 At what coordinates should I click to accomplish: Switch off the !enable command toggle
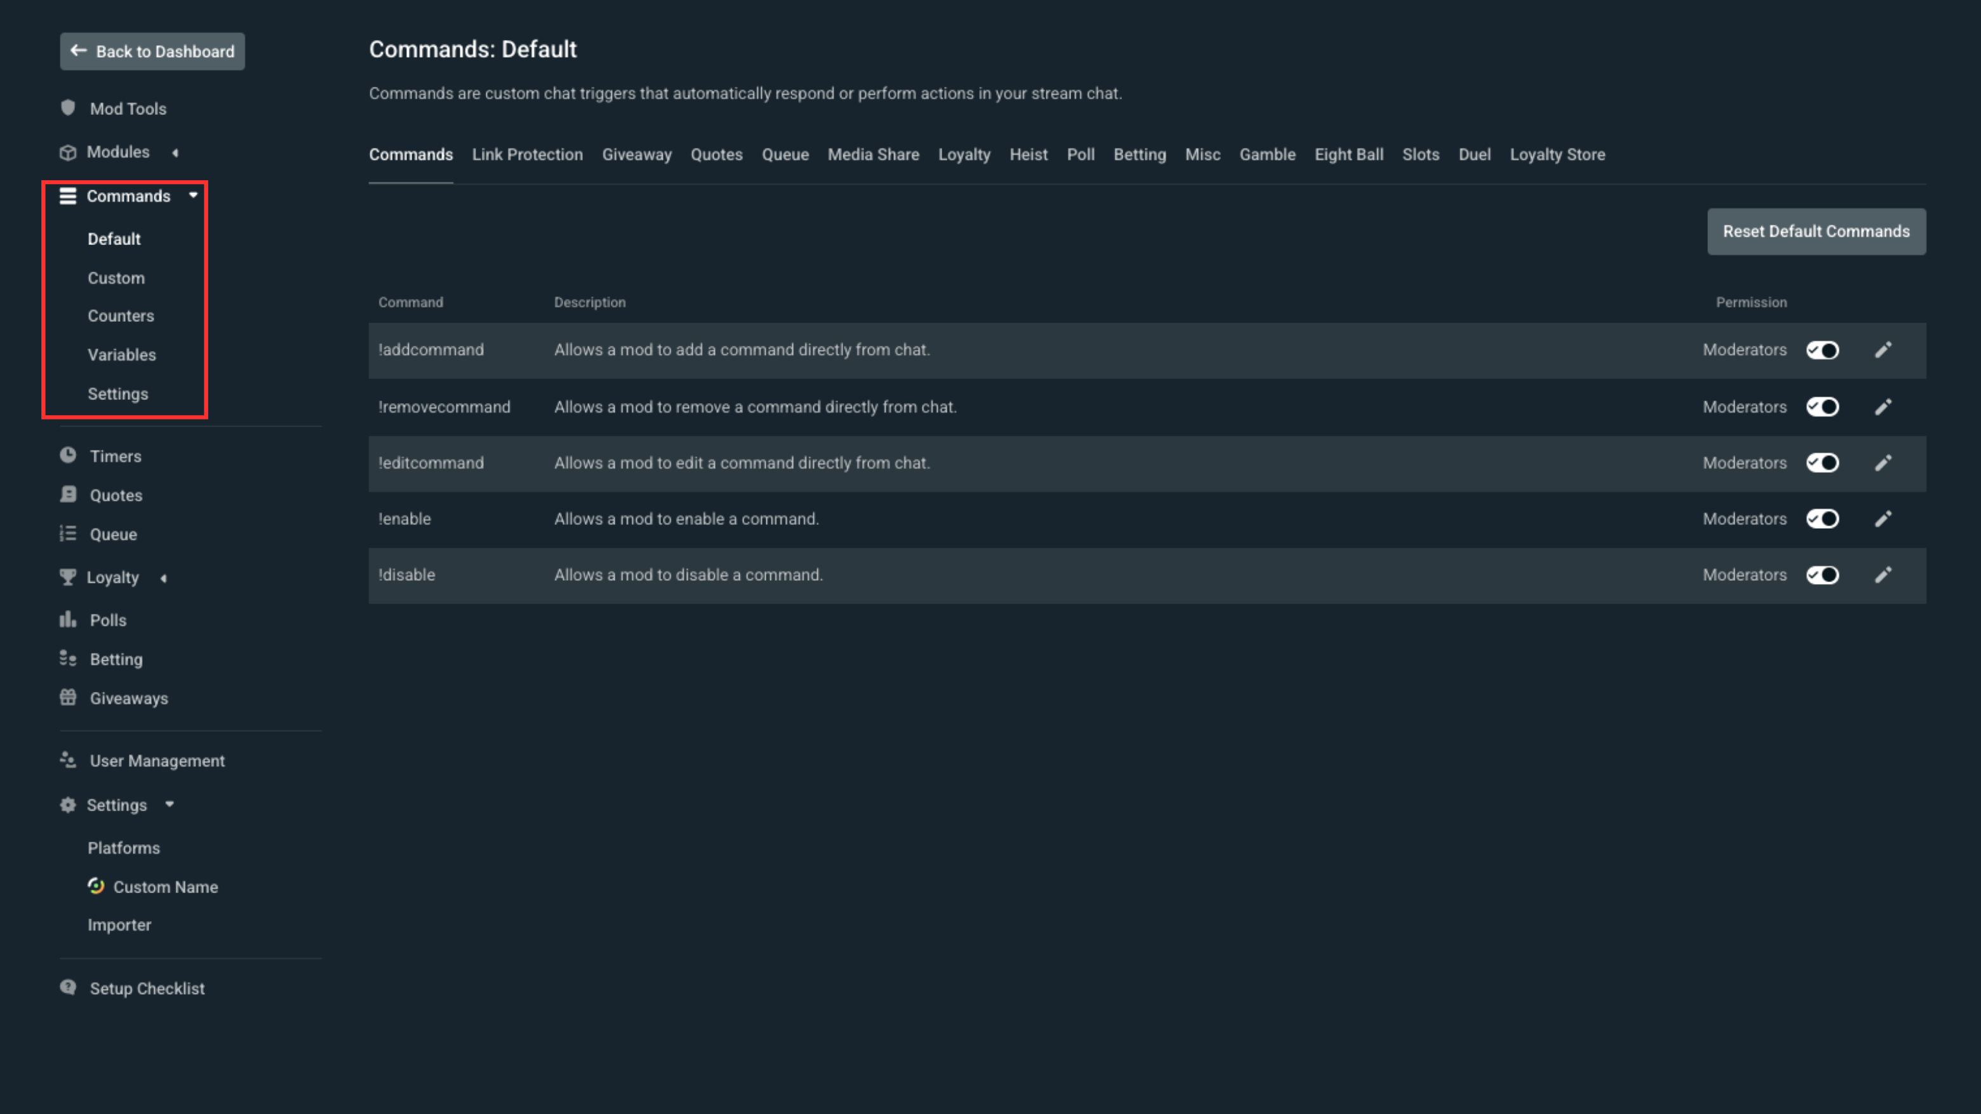point(1822,519)
